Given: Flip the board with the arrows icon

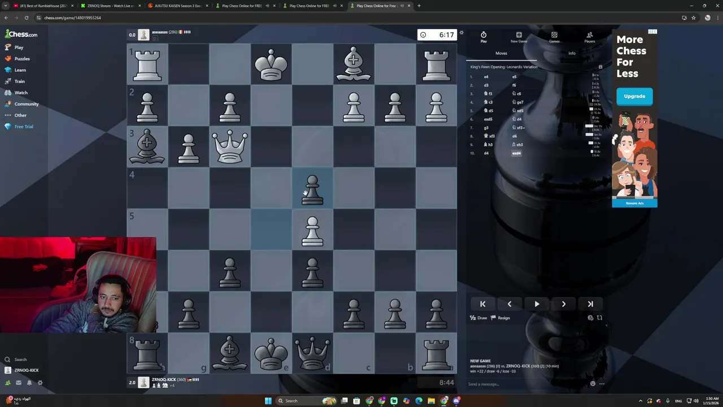Looking at the screenshot, I should (x=599, y=318).
